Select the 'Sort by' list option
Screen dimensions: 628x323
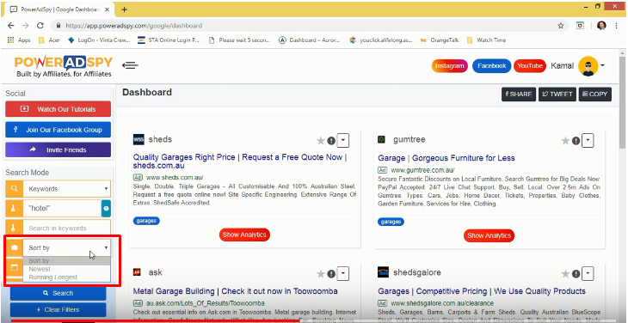(x=66, y=261)
